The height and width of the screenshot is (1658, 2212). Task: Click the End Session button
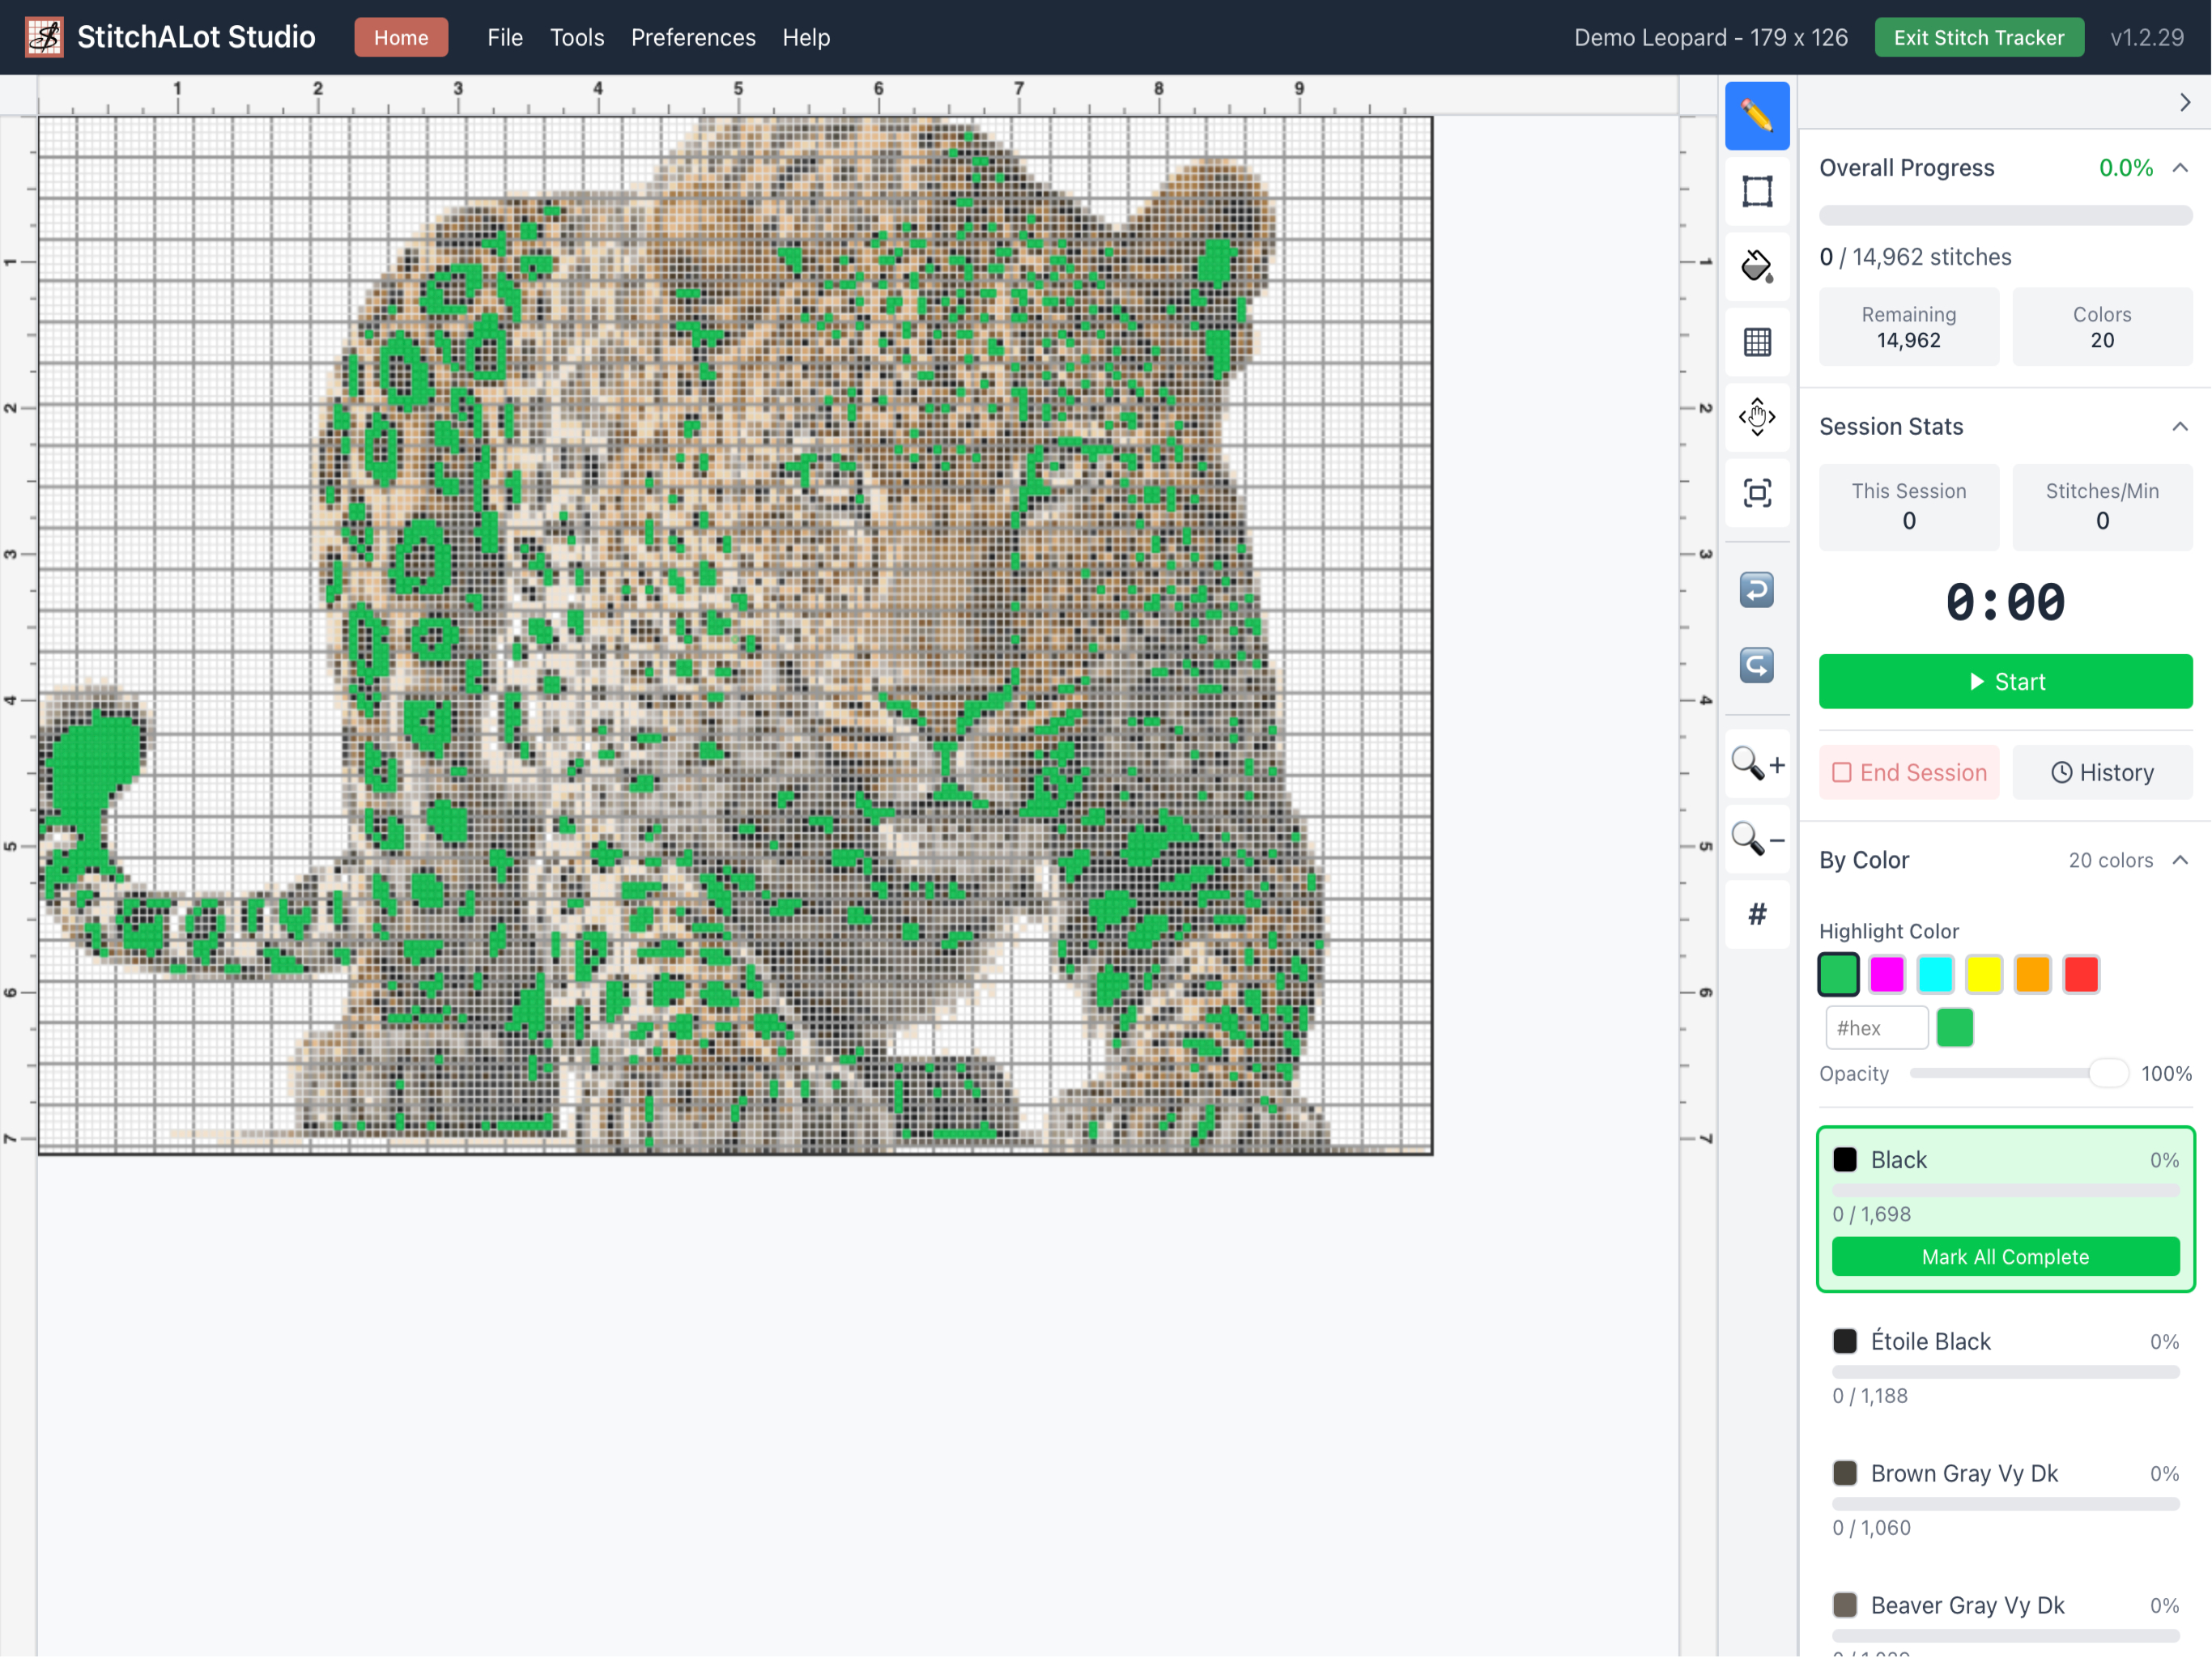click(1908, 773)
